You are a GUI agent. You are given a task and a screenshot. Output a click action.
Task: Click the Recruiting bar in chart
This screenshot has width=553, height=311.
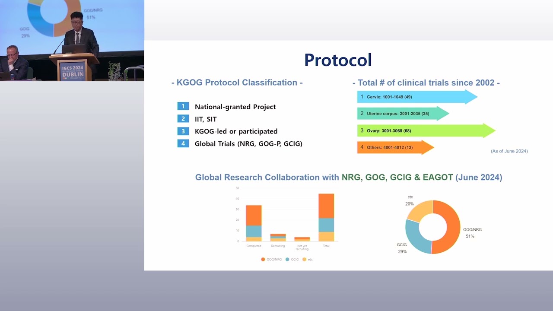[278, 238]
